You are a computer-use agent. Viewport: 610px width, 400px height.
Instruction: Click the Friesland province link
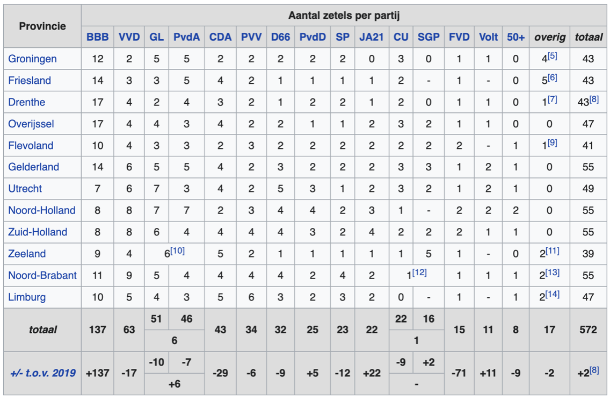pos(30,81)
